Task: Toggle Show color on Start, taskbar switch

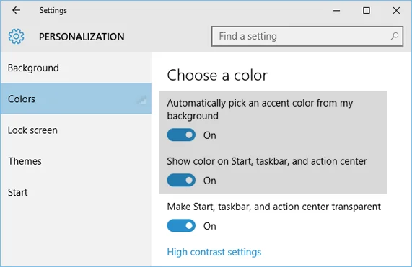Action: 181,180
